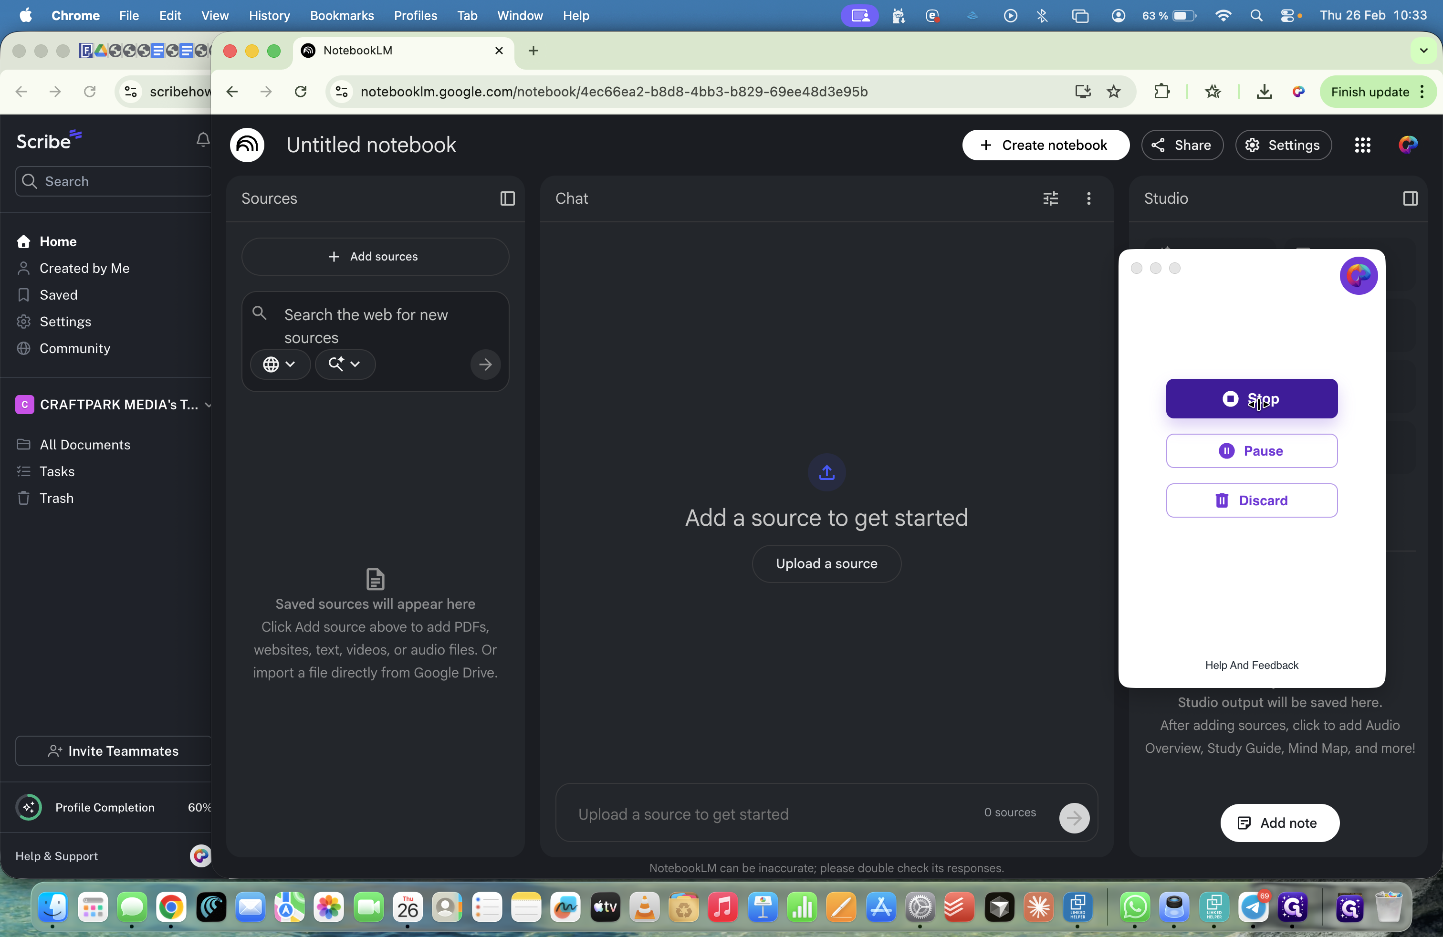Screen dimensions: 1443x937
Task: Open chat configuration sliders icon
Action: (x=1050, y=198)
